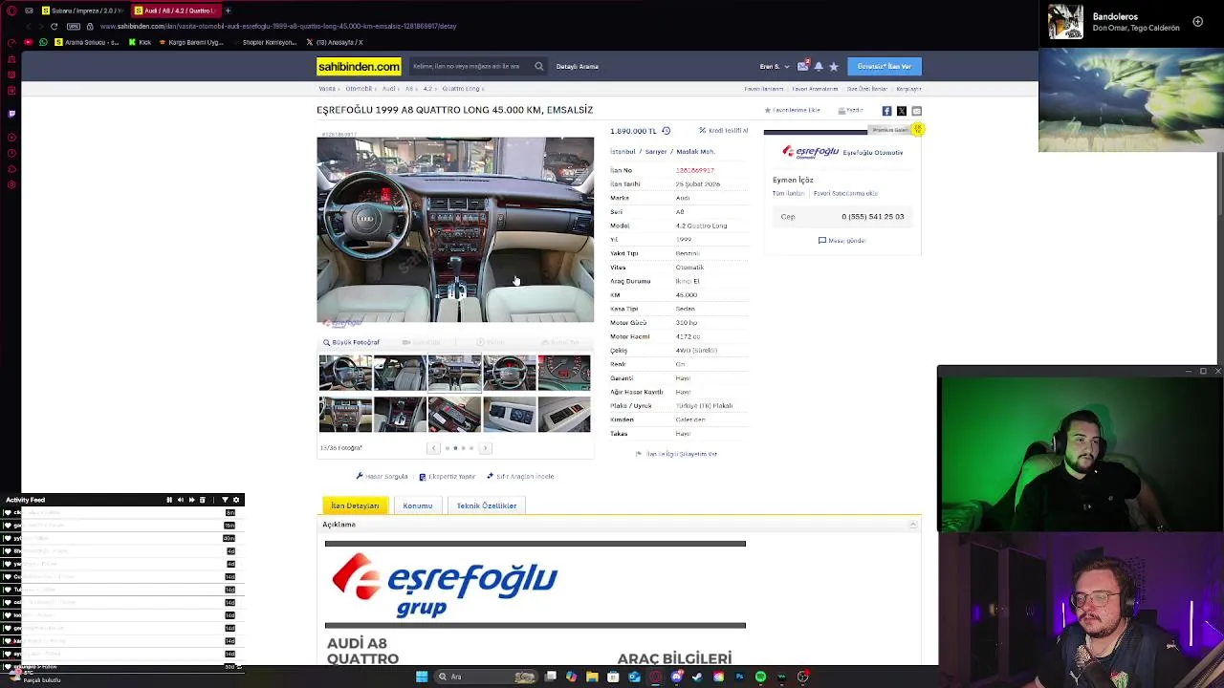Click inside the site search field
Viewport: 1224px width, 688px height.
coord(470,66)
